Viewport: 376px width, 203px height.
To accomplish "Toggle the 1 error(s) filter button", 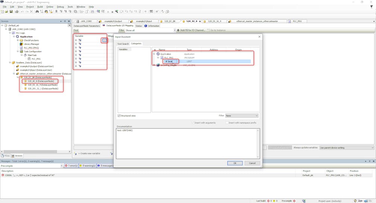I will coord(71,165).
